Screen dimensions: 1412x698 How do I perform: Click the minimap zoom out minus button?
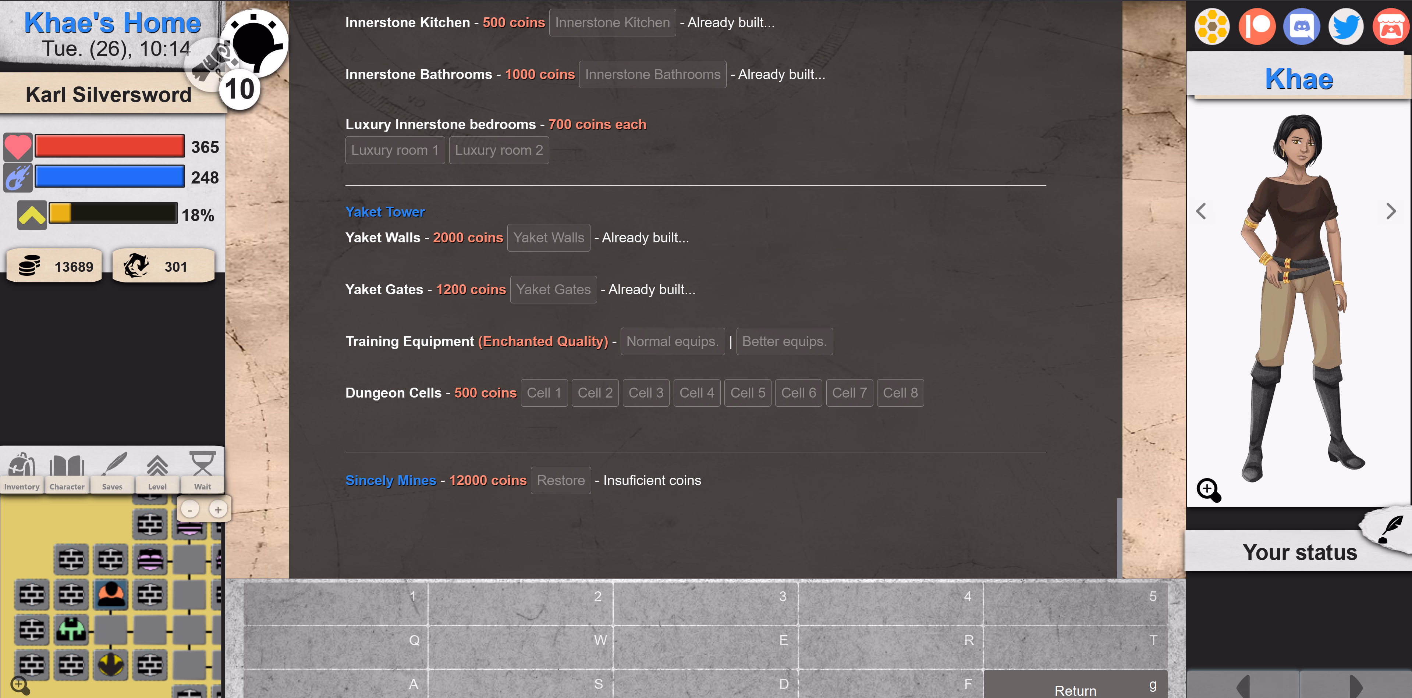(x=190, y=510)
